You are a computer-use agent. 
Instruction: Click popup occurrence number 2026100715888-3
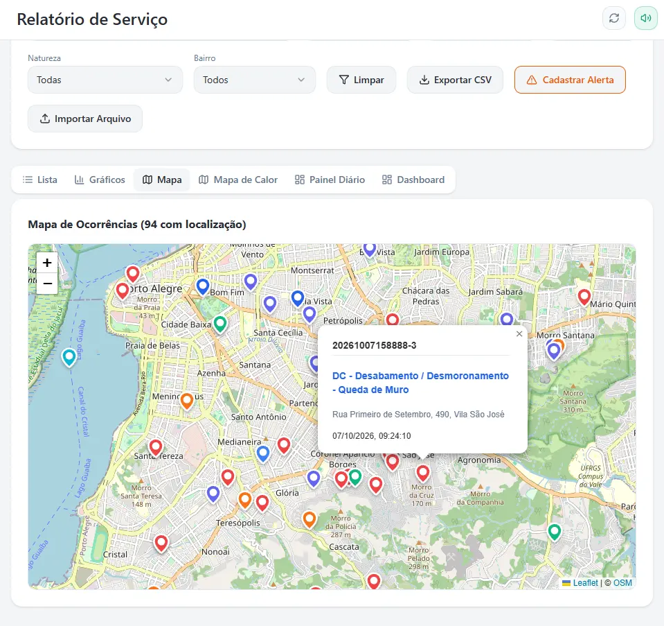375,345
